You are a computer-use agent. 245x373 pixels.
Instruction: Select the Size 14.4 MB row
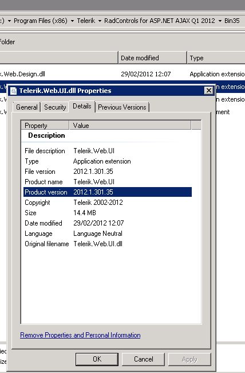[107, 213]
